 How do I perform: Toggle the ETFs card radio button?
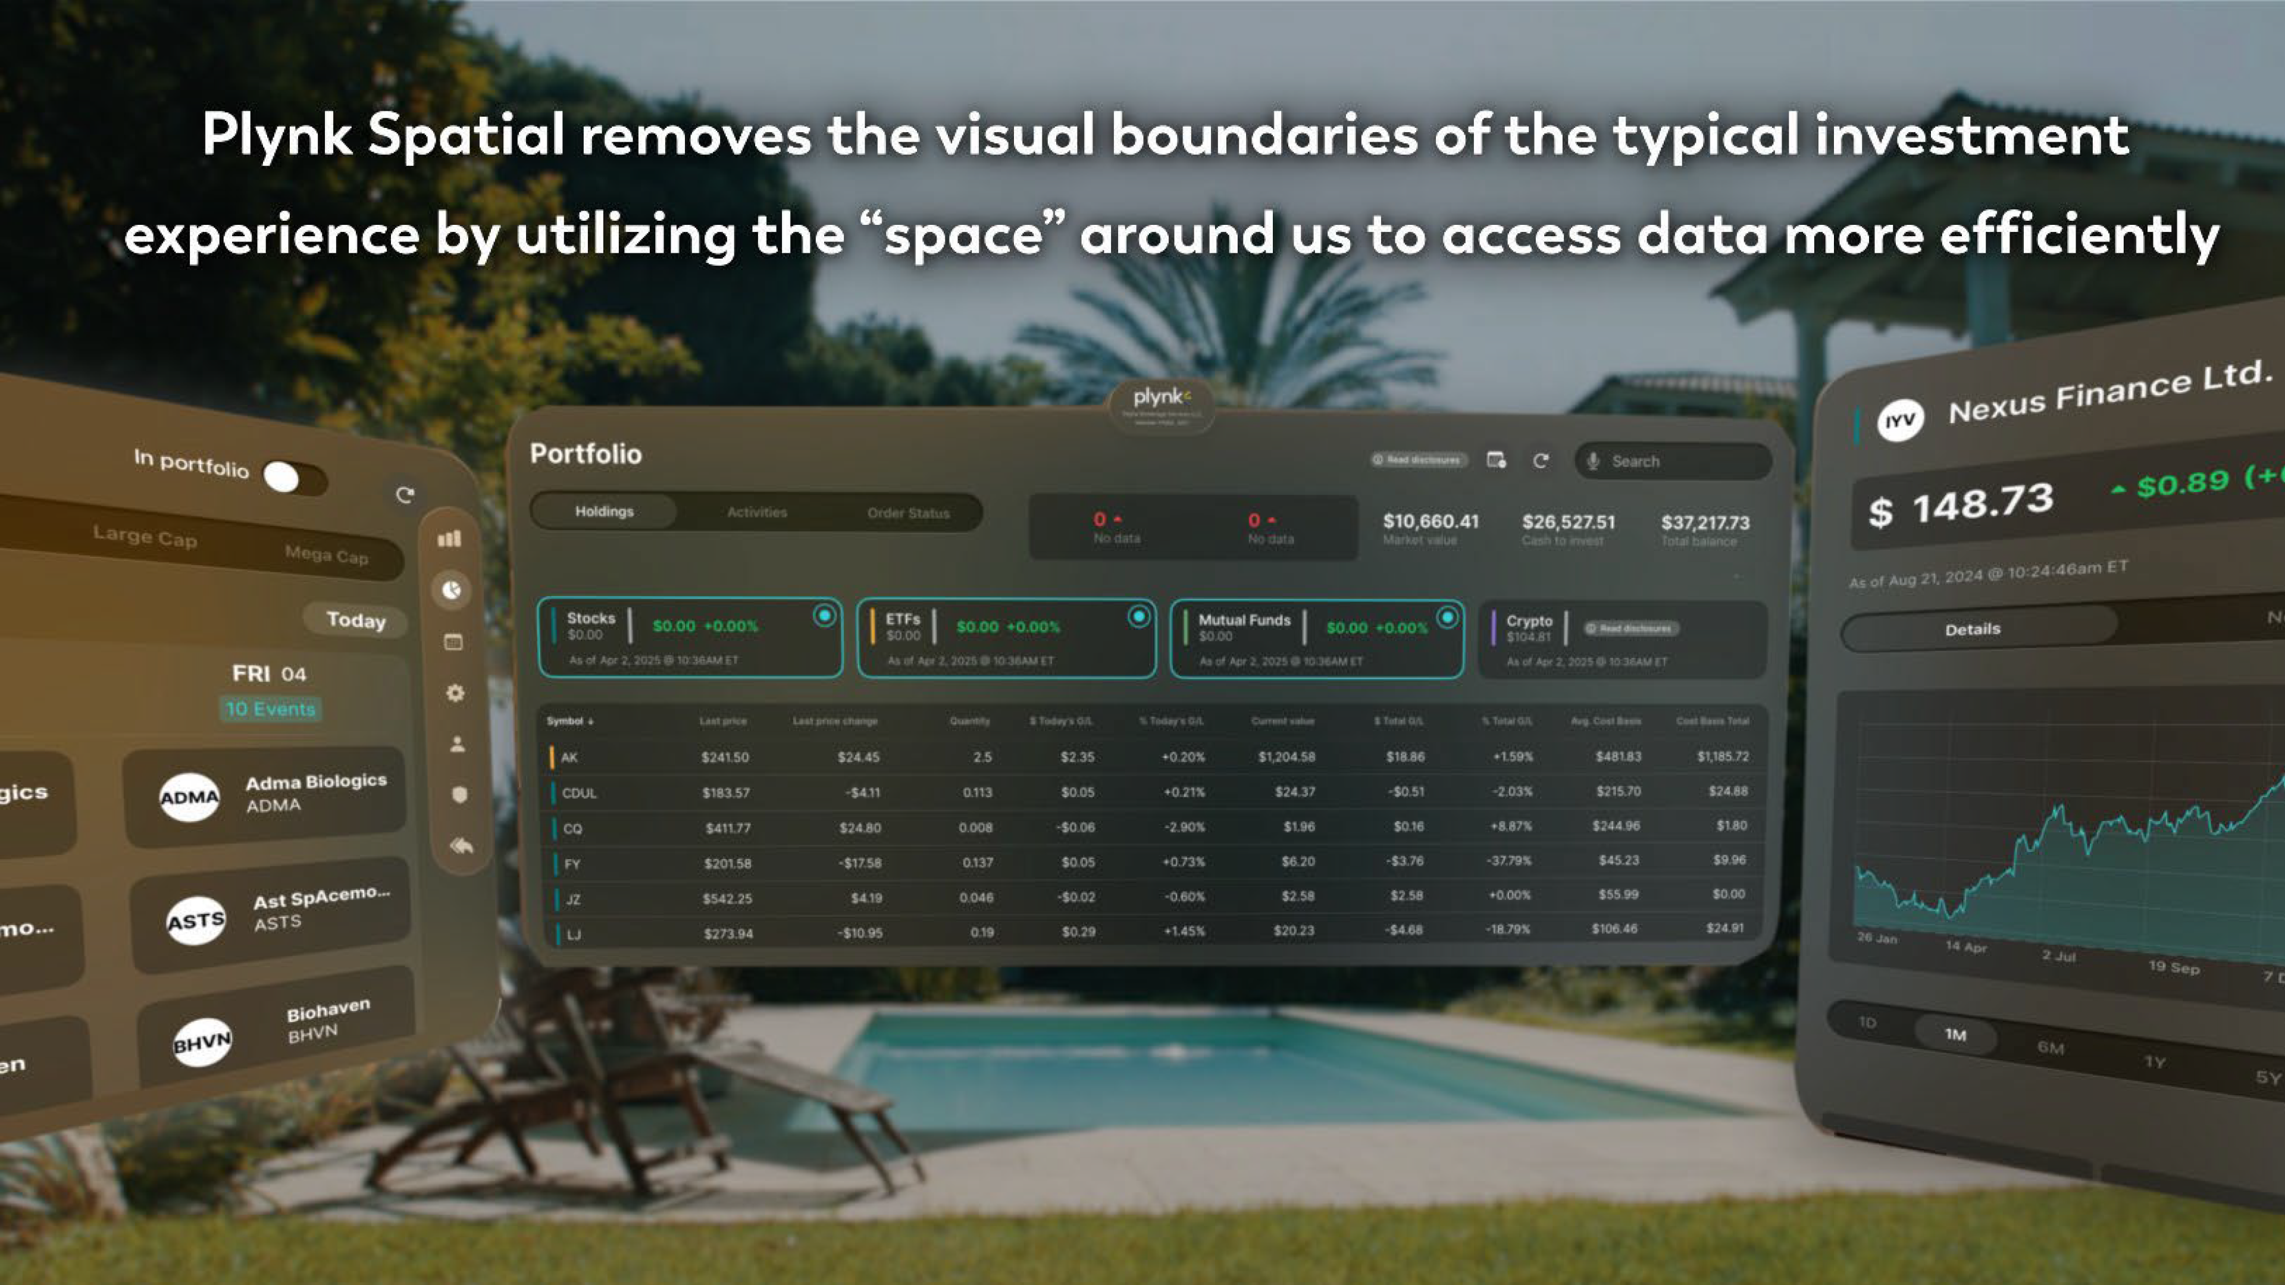pyautogui.click(x=1138, y=616)
